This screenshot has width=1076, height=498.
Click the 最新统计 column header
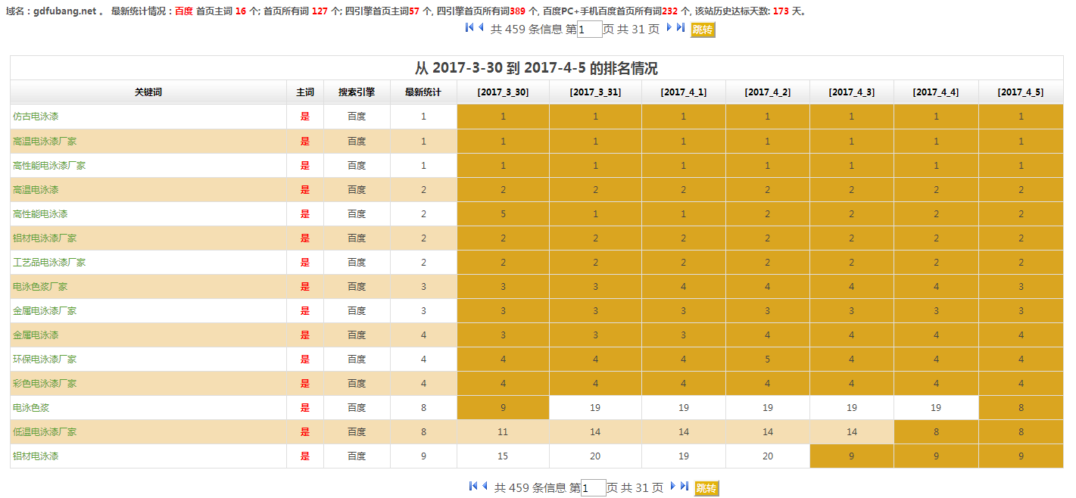tap(423, 92)
